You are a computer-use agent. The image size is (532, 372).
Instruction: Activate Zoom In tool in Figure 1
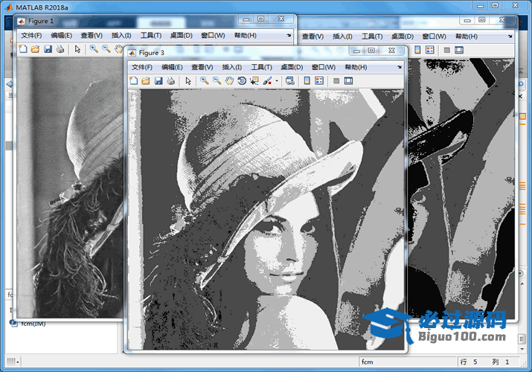94,49
